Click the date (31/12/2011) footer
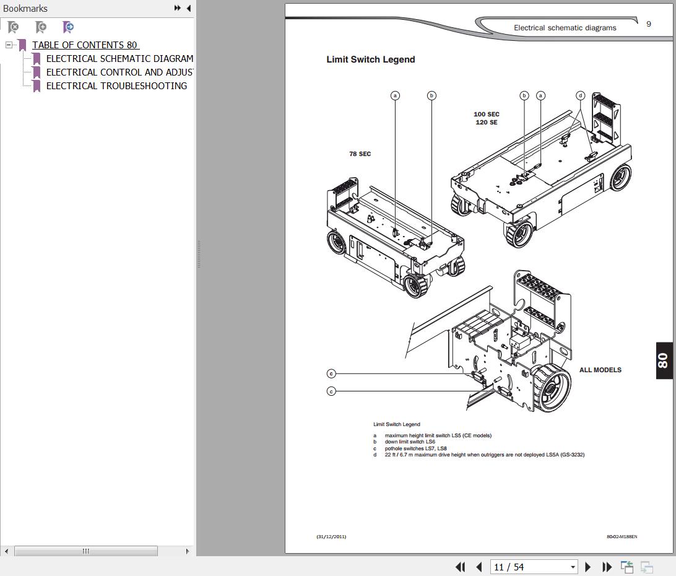The image size is (676, 576). pos(331,537)
